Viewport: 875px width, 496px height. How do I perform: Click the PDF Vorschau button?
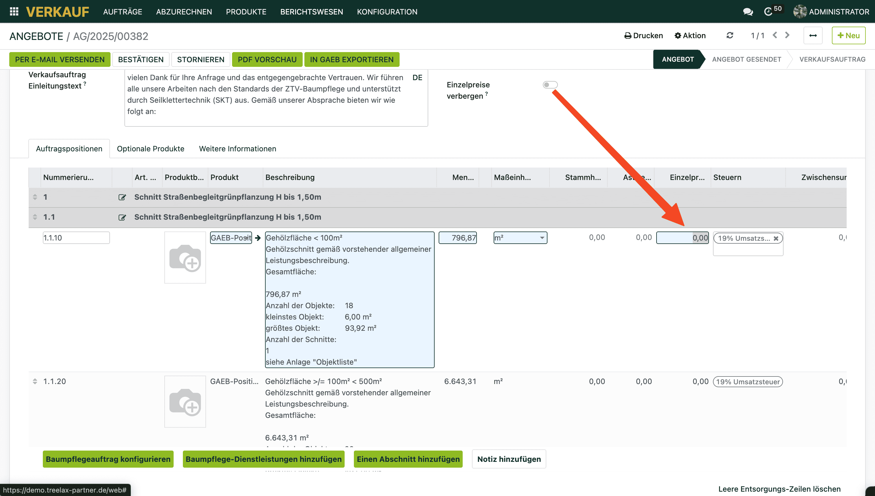[x=267, y=60]
